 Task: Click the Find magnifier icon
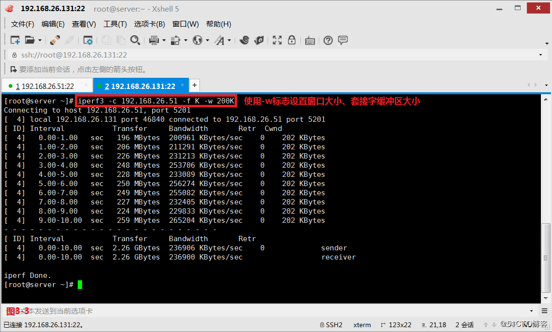135,40
